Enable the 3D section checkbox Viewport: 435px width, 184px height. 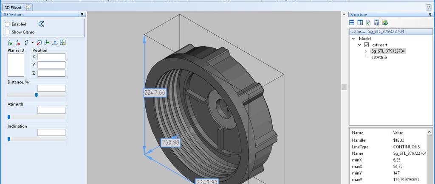[7, 24]
